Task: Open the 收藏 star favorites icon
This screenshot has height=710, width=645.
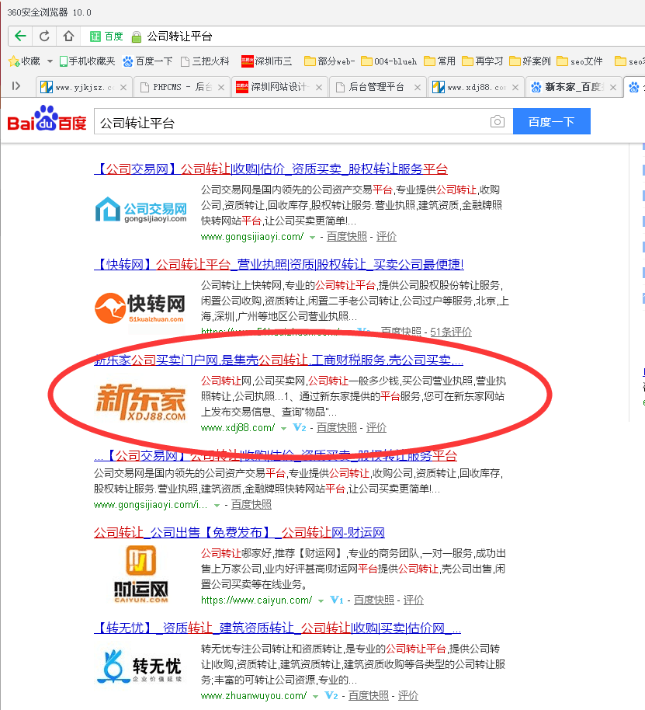Action: click(14, 61)
